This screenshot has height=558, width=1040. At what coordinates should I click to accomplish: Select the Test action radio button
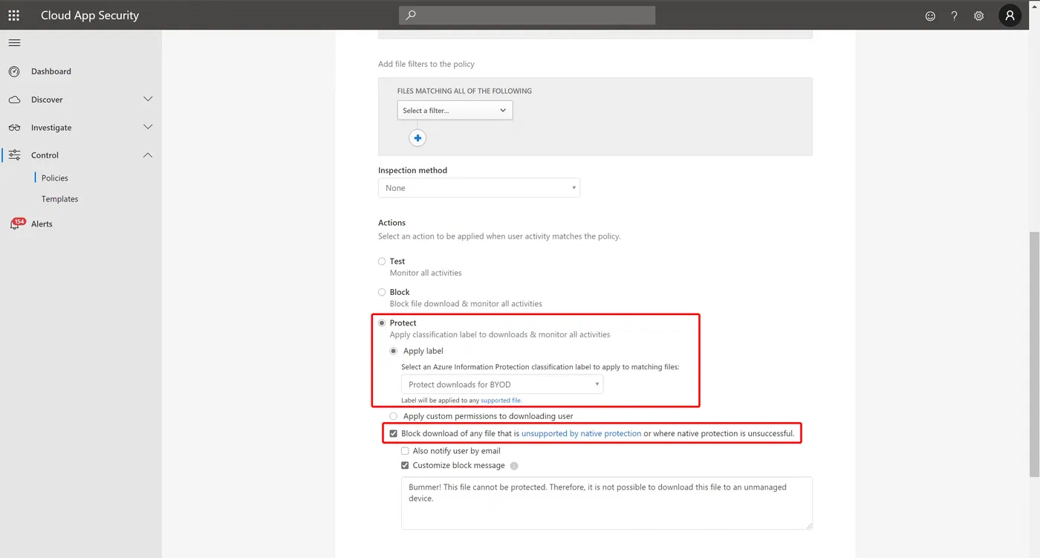pos(382,262)
